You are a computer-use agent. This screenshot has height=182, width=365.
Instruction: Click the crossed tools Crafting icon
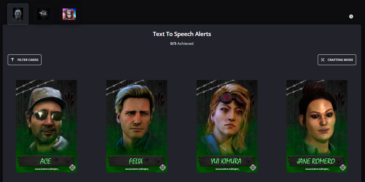(x=323, y=60)
